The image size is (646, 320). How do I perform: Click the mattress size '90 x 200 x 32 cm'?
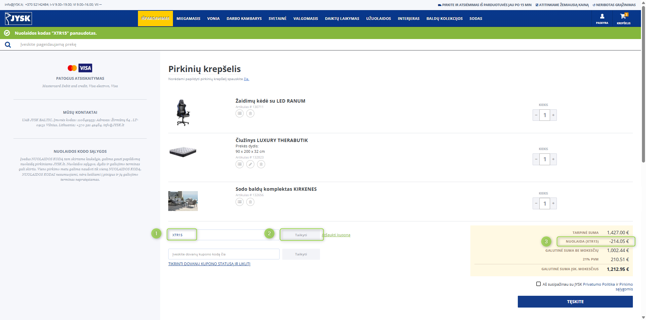tap(250, 151)
